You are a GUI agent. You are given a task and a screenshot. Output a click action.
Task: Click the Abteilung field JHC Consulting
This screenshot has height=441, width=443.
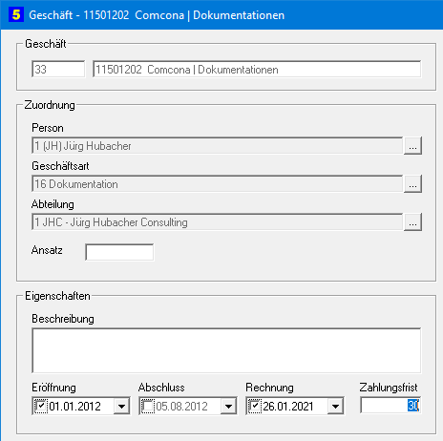click(x=217, y=222)
